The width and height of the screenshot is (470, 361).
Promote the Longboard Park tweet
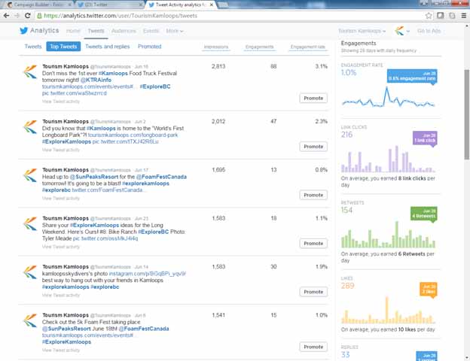313,147
